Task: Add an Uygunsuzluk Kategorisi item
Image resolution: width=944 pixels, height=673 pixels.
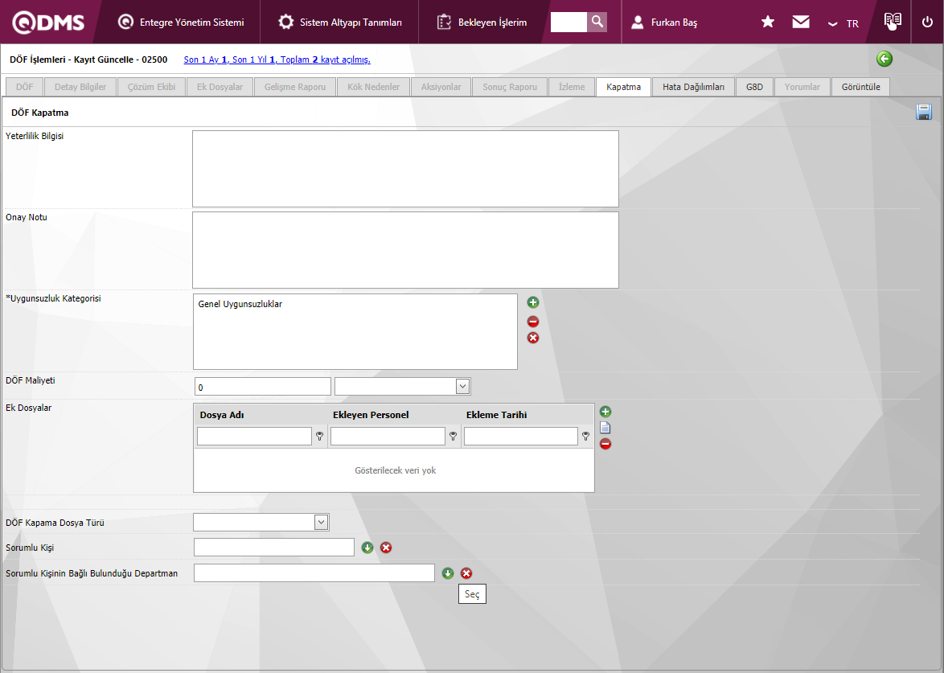Action: coord(533,302)
